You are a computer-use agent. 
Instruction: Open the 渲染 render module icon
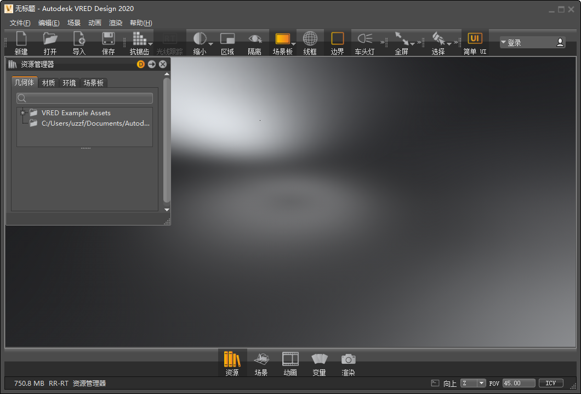pyautogui.click(x=348, y=362)
